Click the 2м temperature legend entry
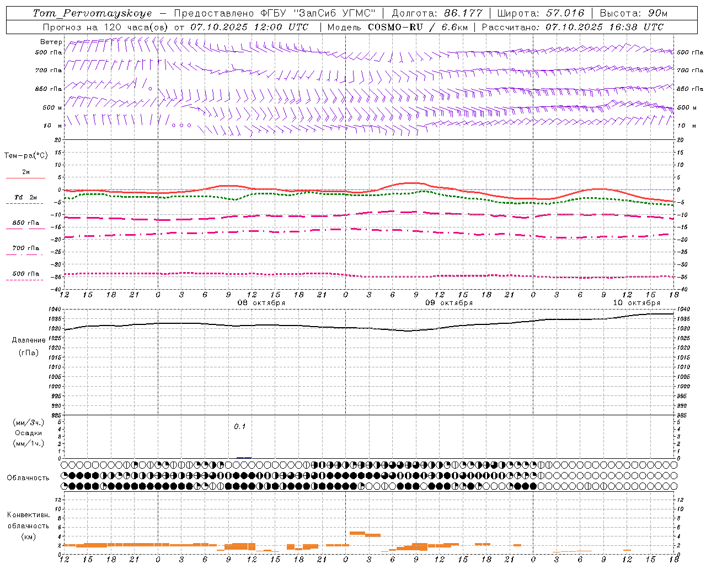This screenshot has height=564, width=706. (26, 172)
